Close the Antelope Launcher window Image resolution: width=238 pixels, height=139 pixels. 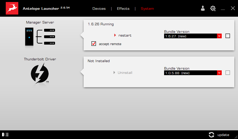(x=233, y=8)
